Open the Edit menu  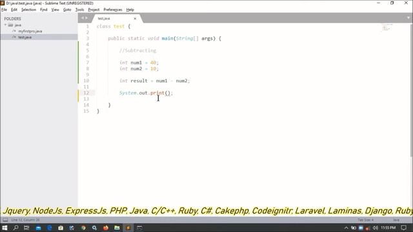click(x=14, y=10)
